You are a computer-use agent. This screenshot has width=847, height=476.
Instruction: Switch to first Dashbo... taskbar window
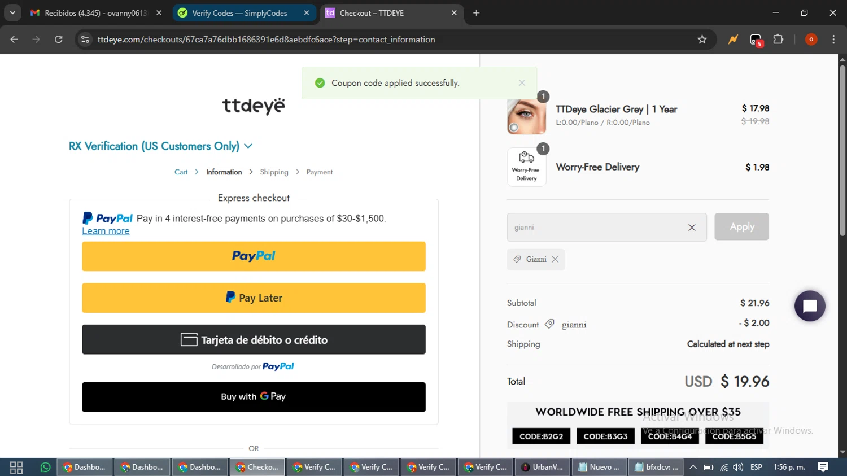click(x=85, y=468)
